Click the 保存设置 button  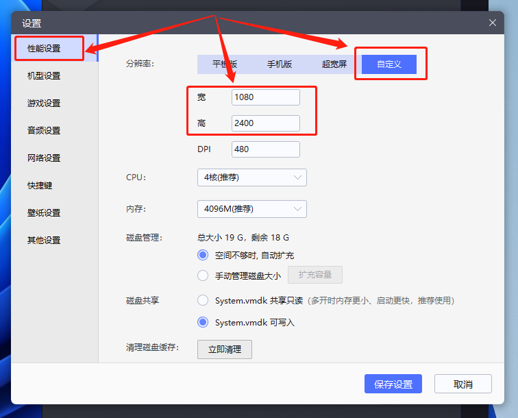(393, 384)
